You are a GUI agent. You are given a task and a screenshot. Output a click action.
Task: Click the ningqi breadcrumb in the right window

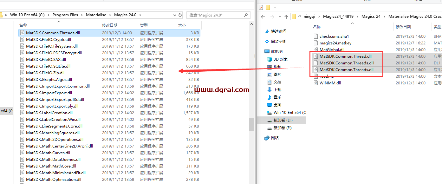309,16
